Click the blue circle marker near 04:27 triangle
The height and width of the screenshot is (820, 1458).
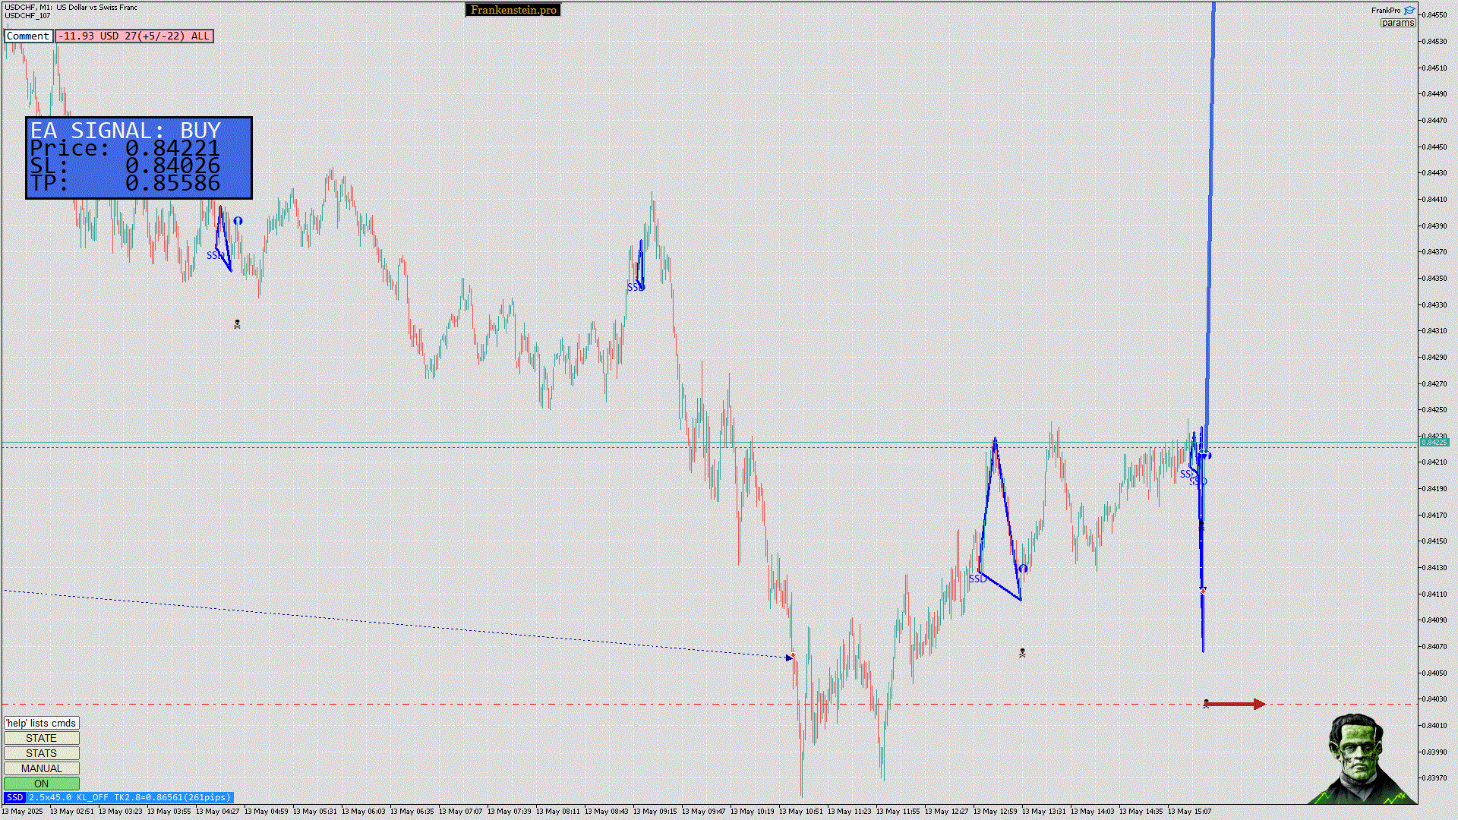[x=238, y=221]
